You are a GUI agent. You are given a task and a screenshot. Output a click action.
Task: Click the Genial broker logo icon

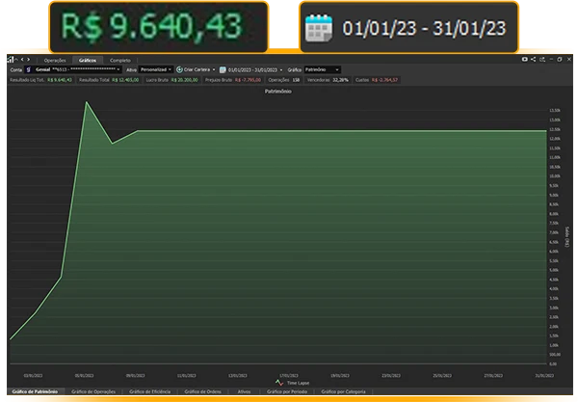(28, 69)
